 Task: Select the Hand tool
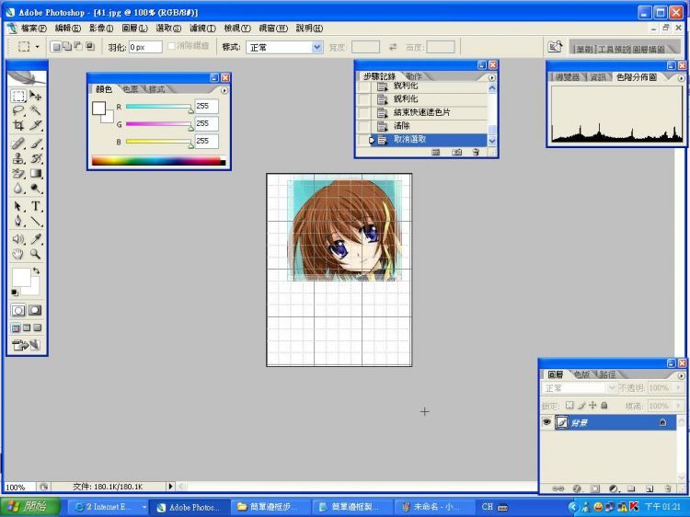18,253
